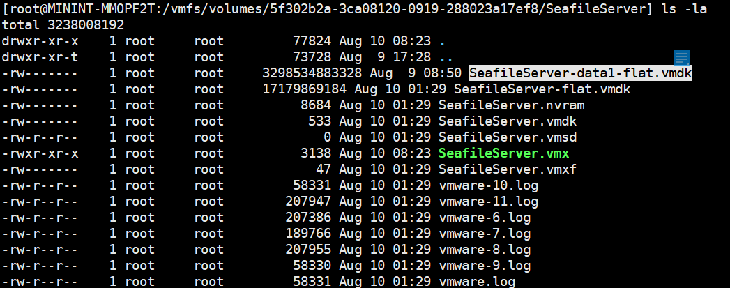Click the SeafileServer-flat.vmdk filename
730x288 pixels.
click(542, 89)
